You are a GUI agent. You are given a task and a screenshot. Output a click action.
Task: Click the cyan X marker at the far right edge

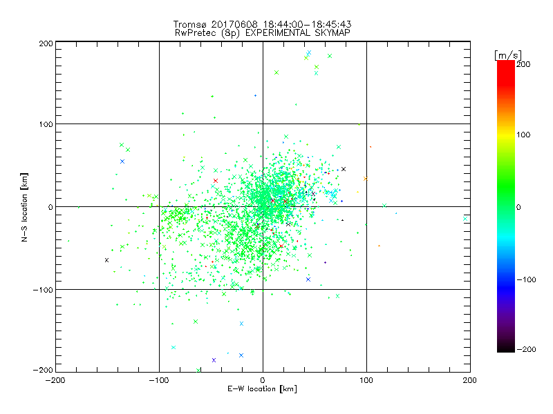pos(465,219)
